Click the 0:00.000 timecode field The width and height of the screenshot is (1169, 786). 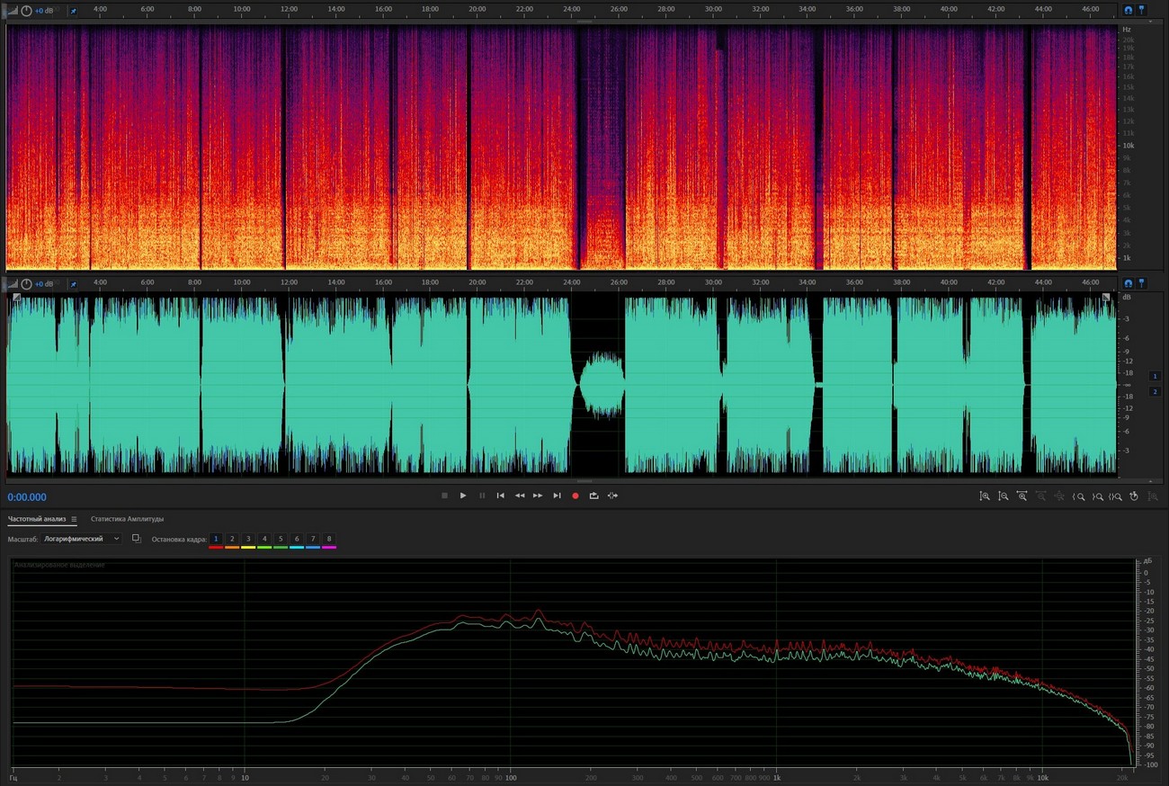[27, 497]
